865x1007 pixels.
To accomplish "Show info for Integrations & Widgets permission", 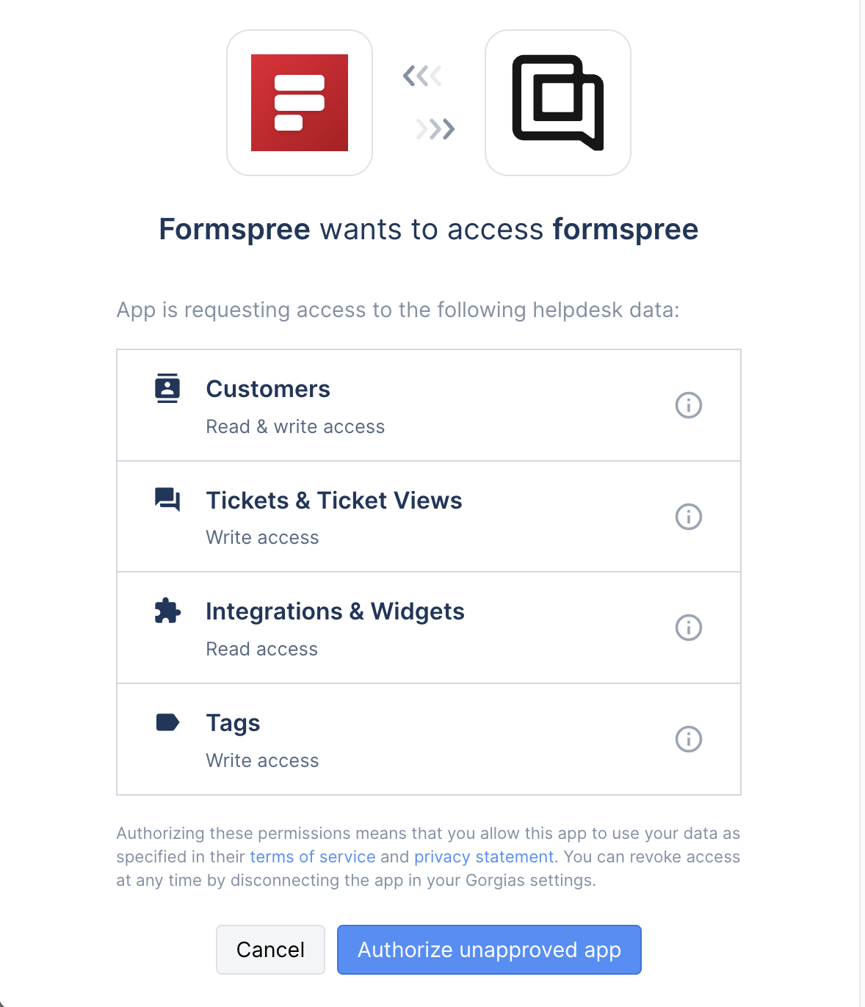I will 688,628.
